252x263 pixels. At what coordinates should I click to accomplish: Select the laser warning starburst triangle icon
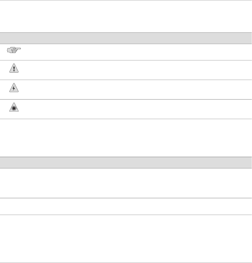pyautogui.click(x=14, y=108)
